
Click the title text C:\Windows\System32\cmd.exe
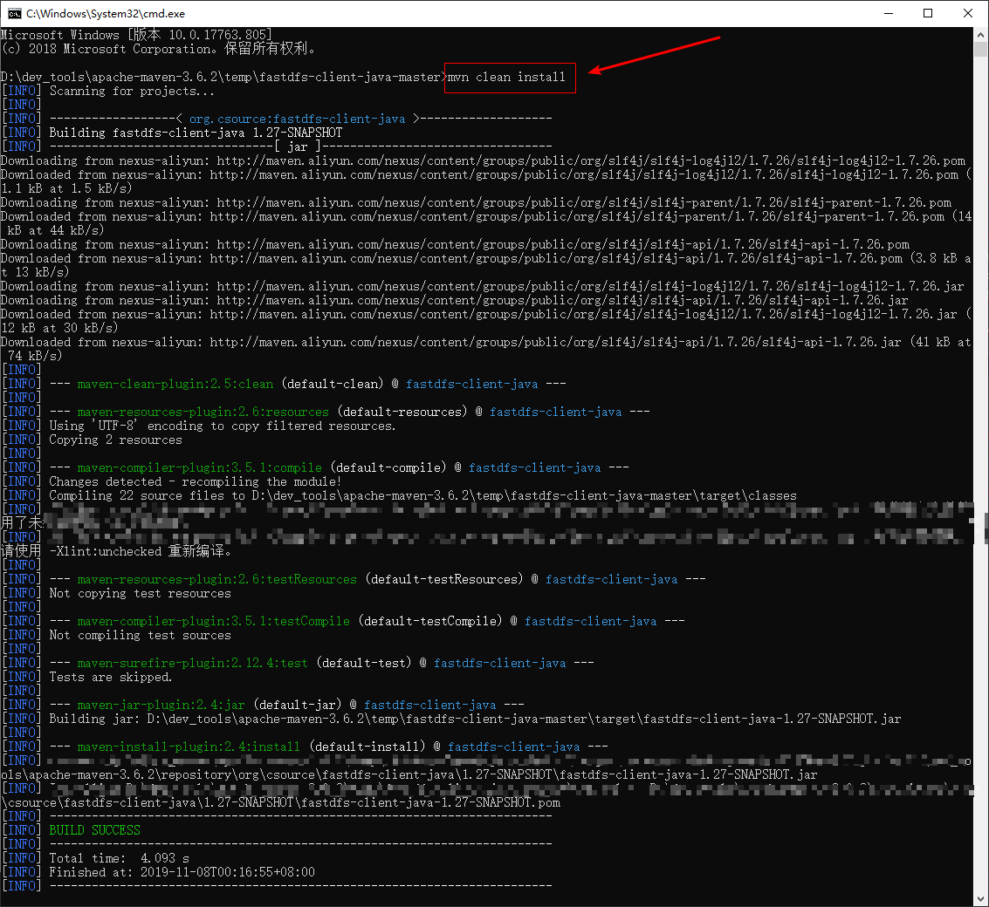tap(106, 13)
